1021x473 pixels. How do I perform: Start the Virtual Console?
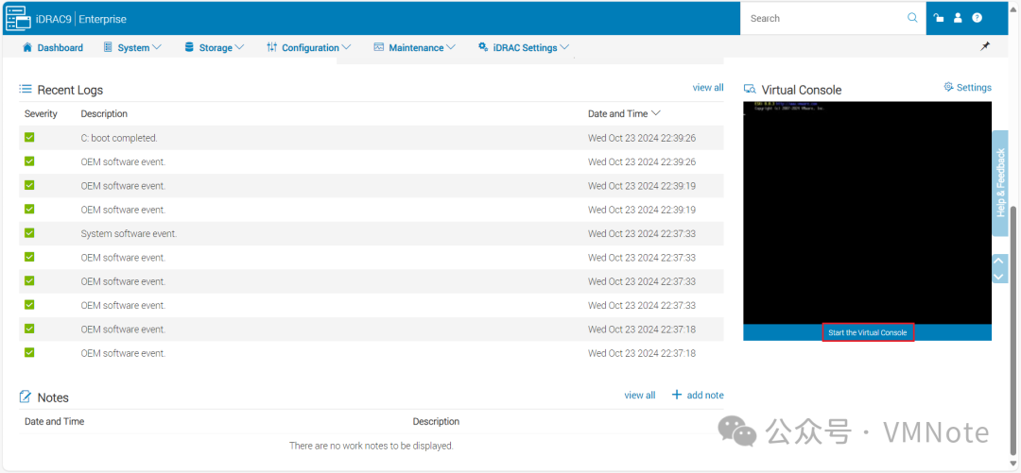[867, 332]
